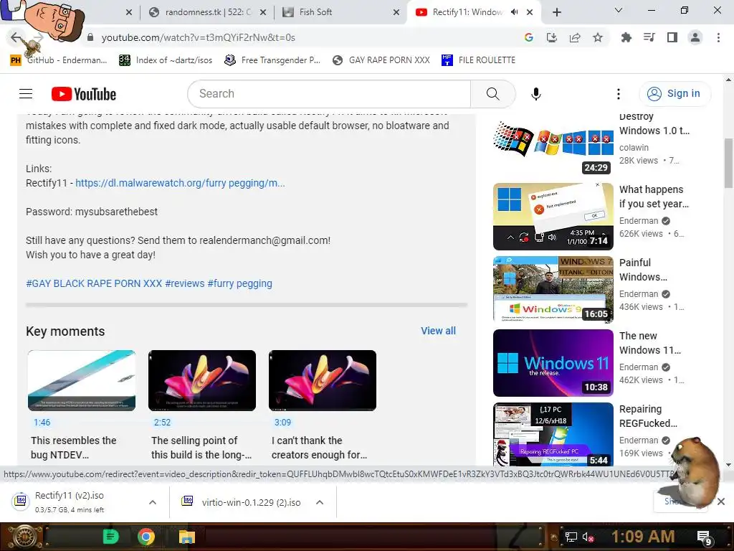The image size is (734, 551).
Task: Close the downloads bar
Action: [721, 501]
